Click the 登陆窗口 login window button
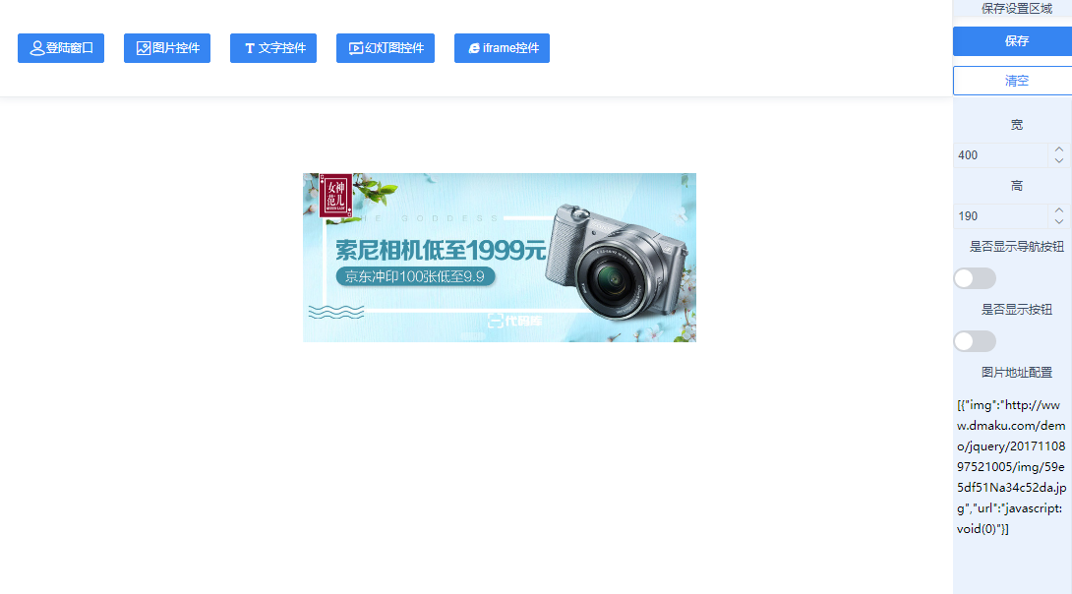 click(x=61, y=48)
